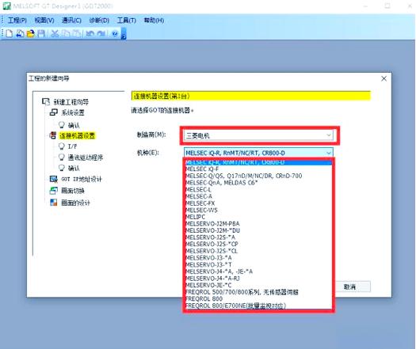Cut with the scissors toolbar icon
This screenshot has width=416, height=349.
pos(55,33)
